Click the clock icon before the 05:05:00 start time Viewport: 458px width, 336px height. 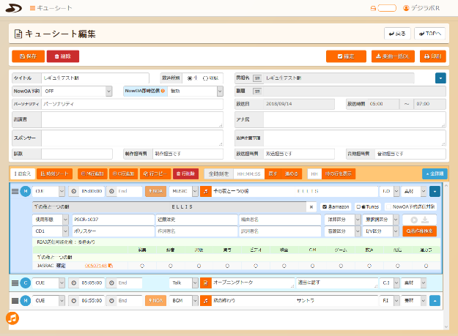coord(73,282)
